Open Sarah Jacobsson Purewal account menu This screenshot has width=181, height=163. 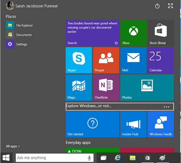tap(32, 6)
